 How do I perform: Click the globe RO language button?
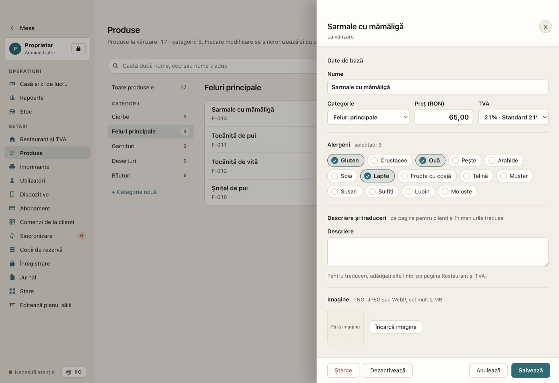pyautogui.click(x=74, y=372)
